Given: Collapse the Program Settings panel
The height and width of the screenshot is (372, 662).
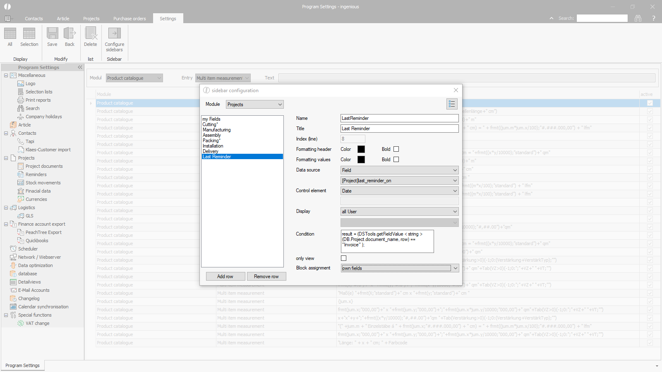Looking at the screenshot, I should point(80,67).
